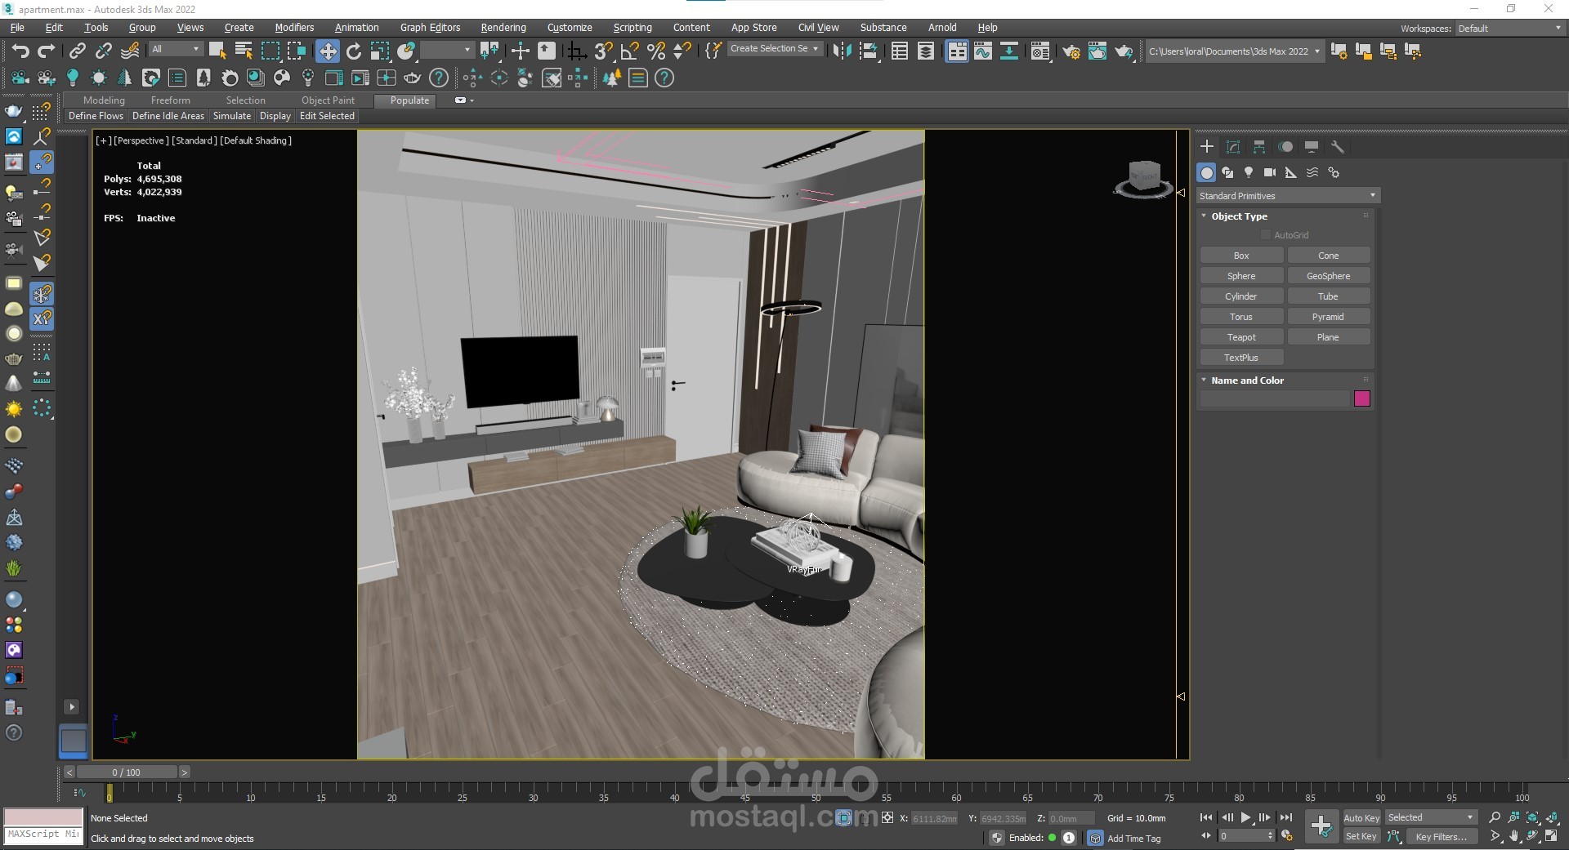Open Render Setup teapot-with-gear icon

[x=1071, y=51]
